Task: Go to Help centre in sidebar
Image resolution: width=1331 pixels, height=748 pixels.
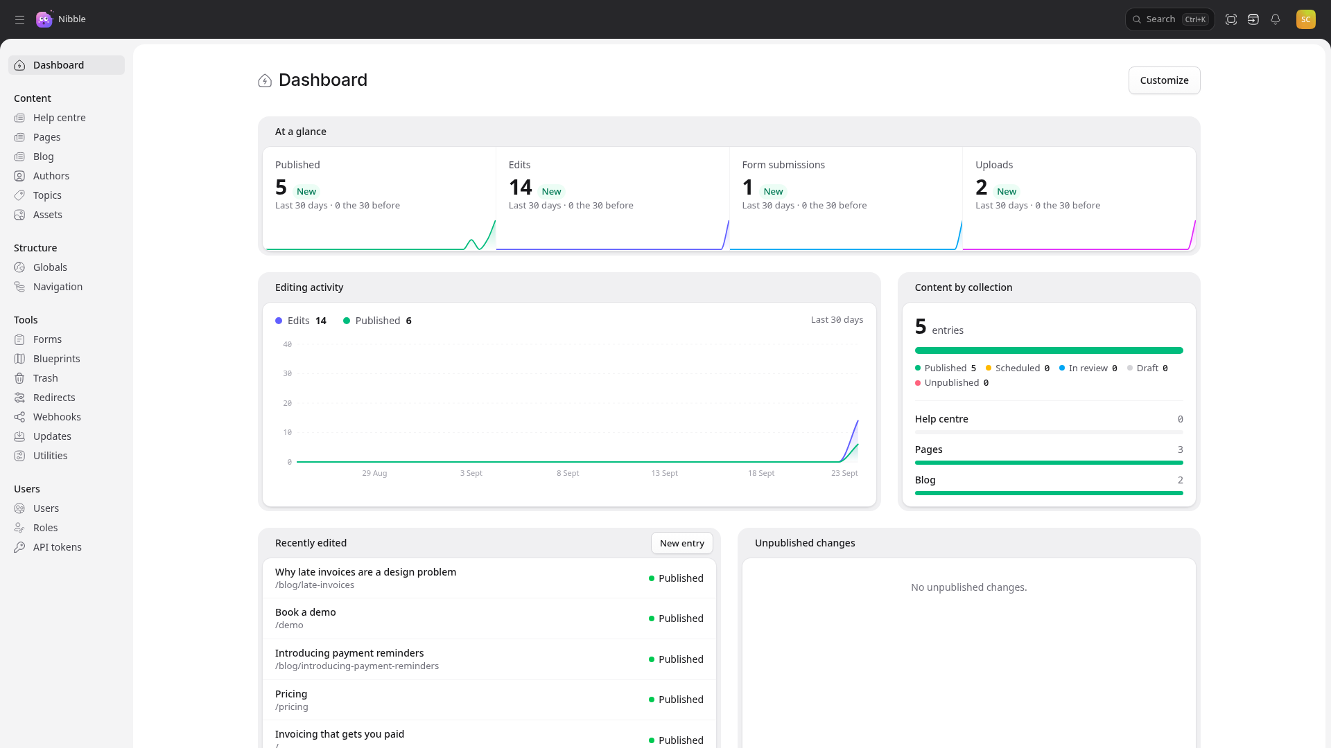Action: (67, 118)
